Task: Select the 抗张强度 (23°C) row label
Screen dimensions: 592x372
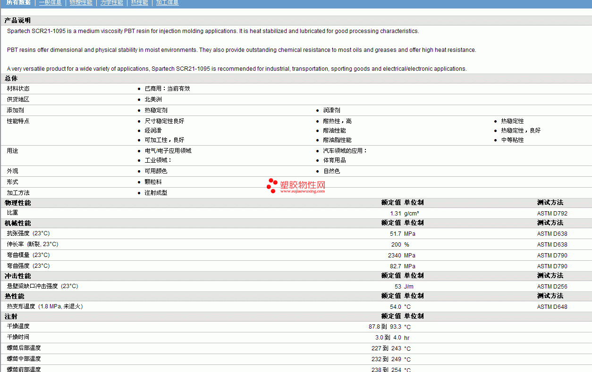Action: click(x=28, y=233)
